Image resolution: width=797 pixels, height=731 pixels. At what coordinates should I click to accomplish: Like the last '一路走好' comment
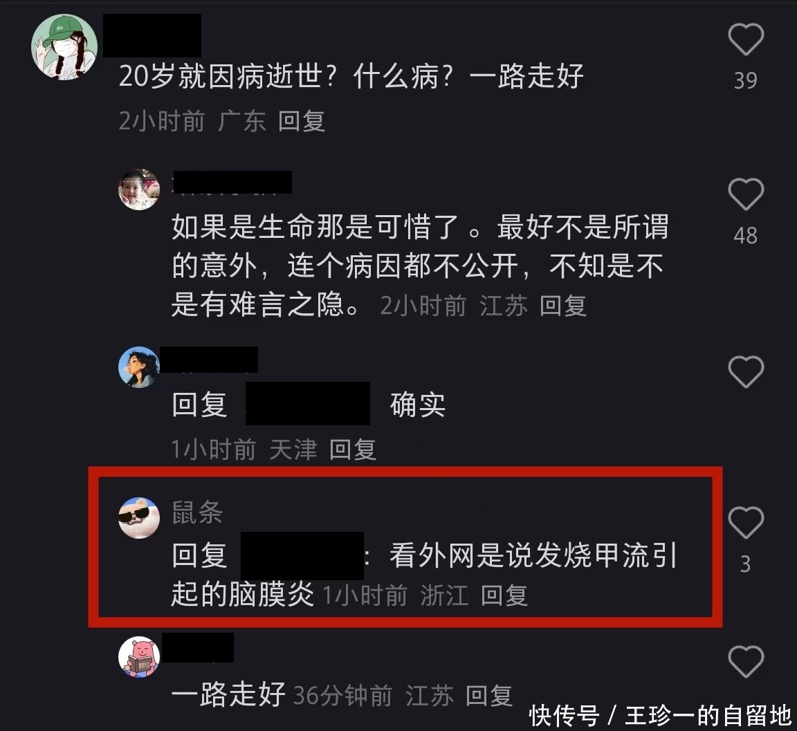tap(746, 661)
